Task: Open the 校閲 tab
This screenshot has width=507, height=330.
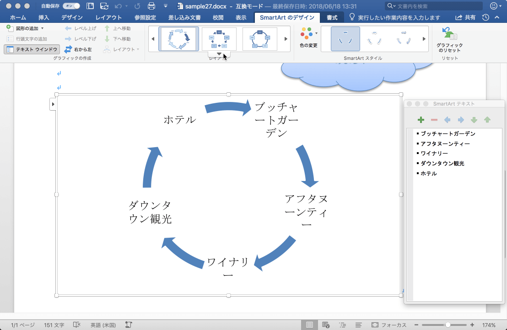Action: point(218,17)
